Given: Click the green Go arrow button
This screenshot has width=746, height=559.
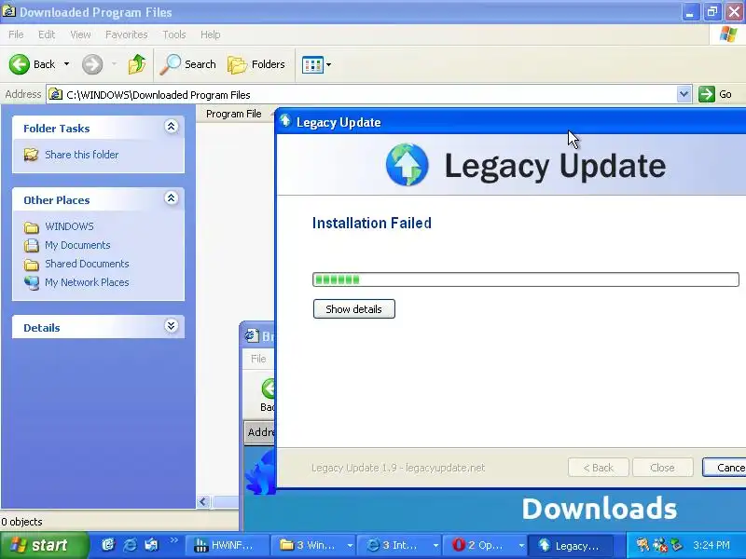Looking at the screenshot, I should click(x=707, y=94).
